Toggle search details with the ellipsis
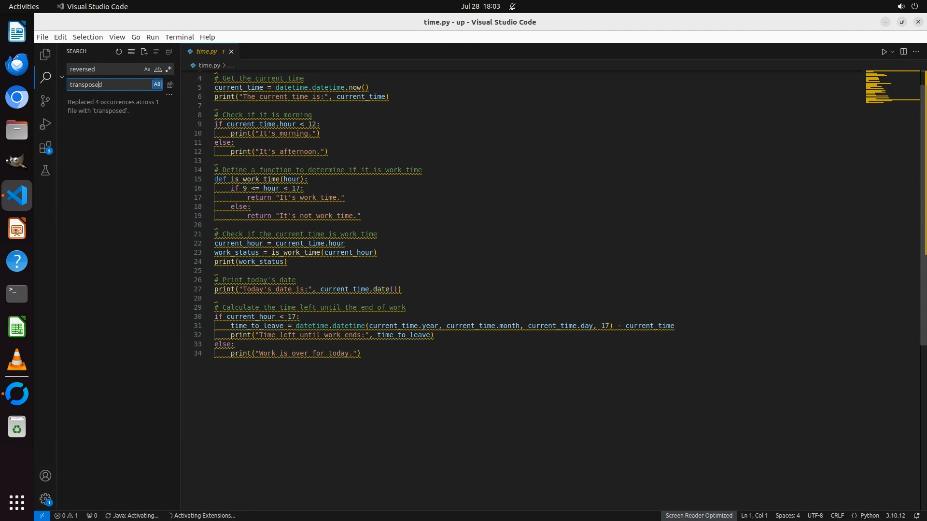 click(x=169, y=95)
